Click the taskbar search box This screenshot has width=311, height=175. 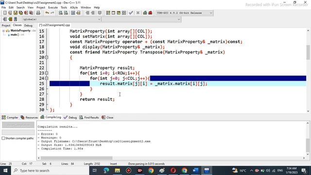50,171
